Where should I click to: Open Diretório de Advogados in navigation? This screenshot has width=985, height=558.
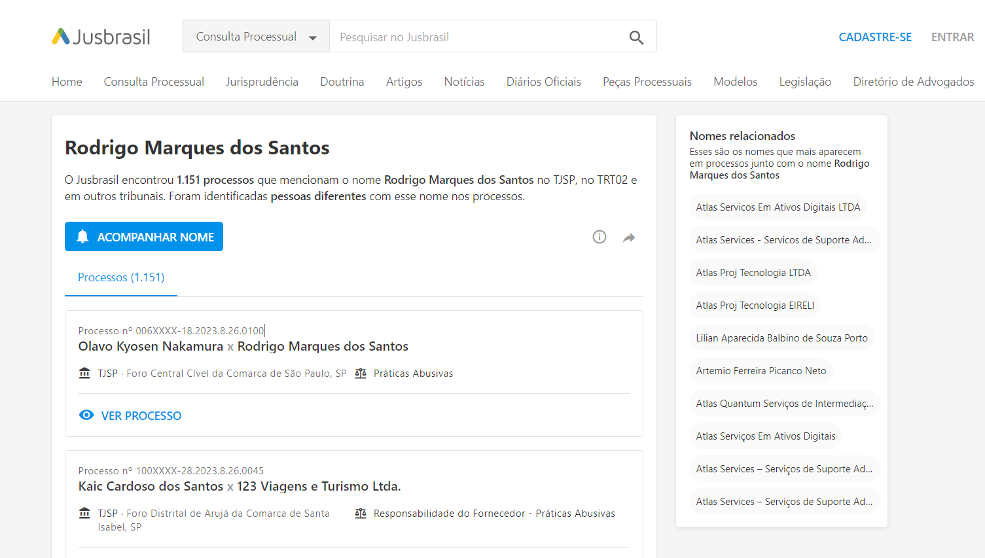(x=913, y=82)
